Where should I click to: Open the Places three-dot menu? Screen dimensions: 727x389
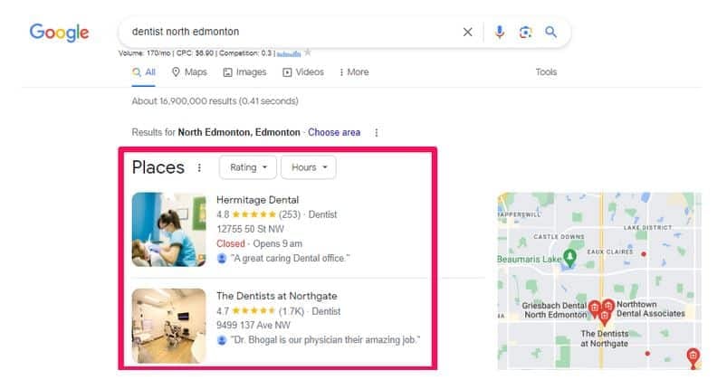199,167
